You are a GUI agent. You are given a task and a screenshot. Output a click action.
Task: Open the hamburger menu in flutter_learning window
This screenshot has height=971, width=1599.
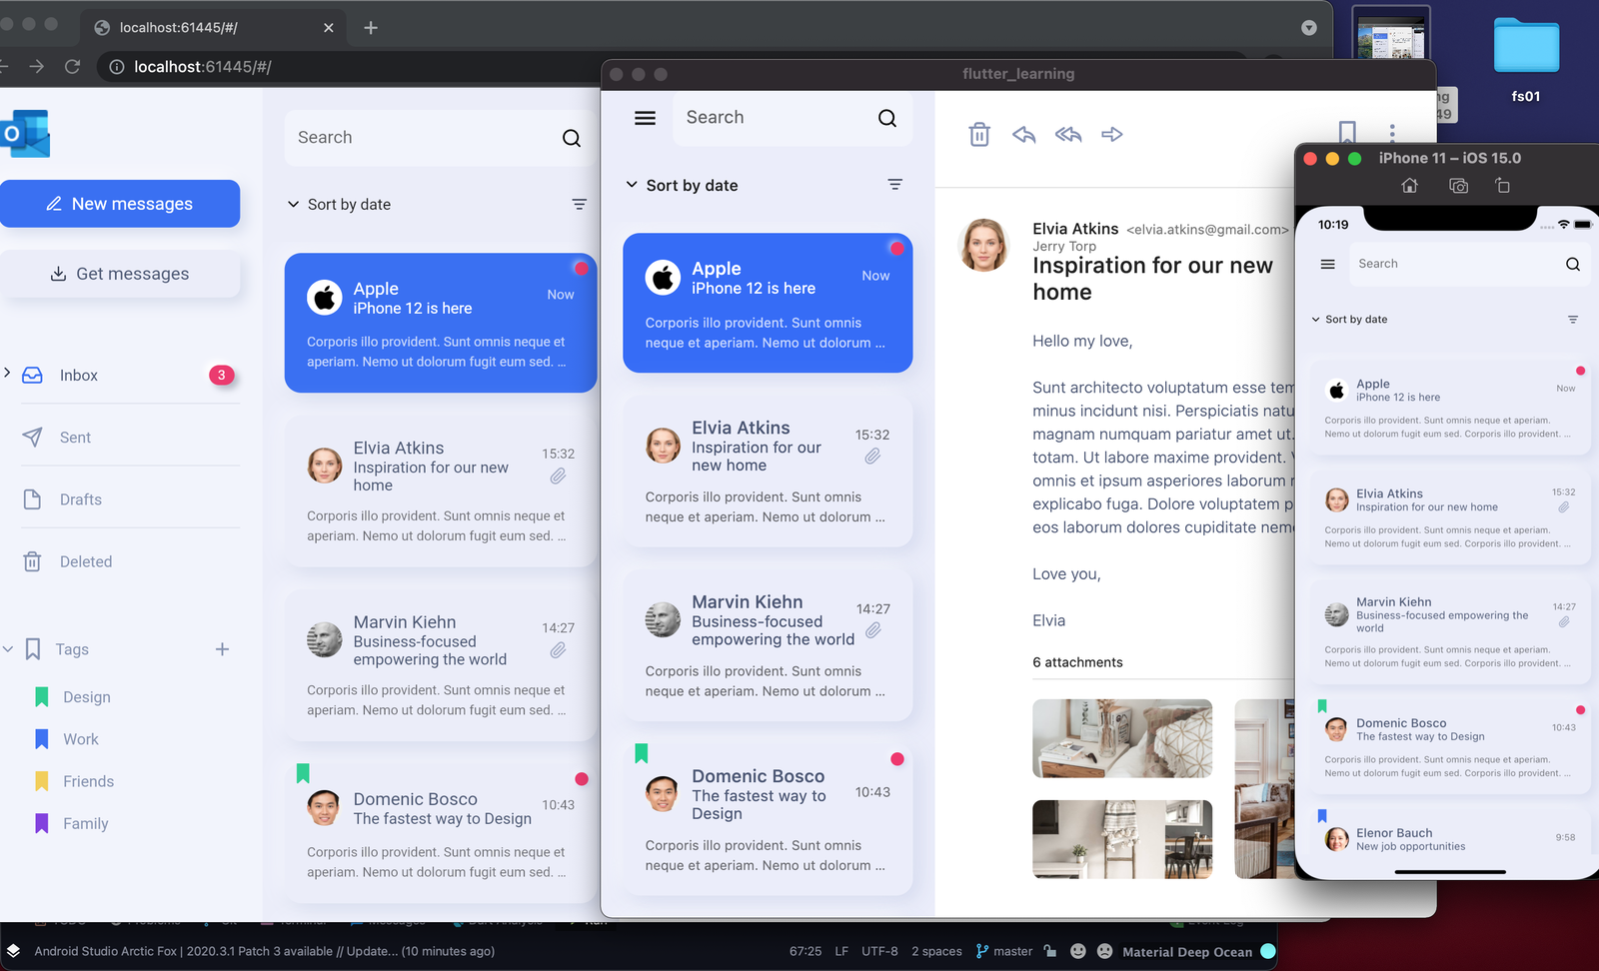click(646, 118)
